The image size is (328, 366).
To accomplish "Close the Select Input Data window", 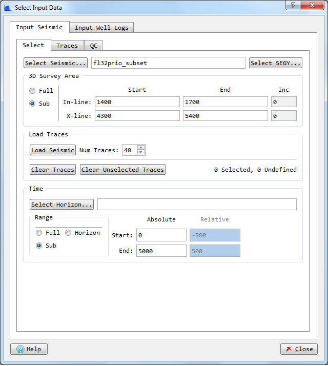I will [312, 5].
